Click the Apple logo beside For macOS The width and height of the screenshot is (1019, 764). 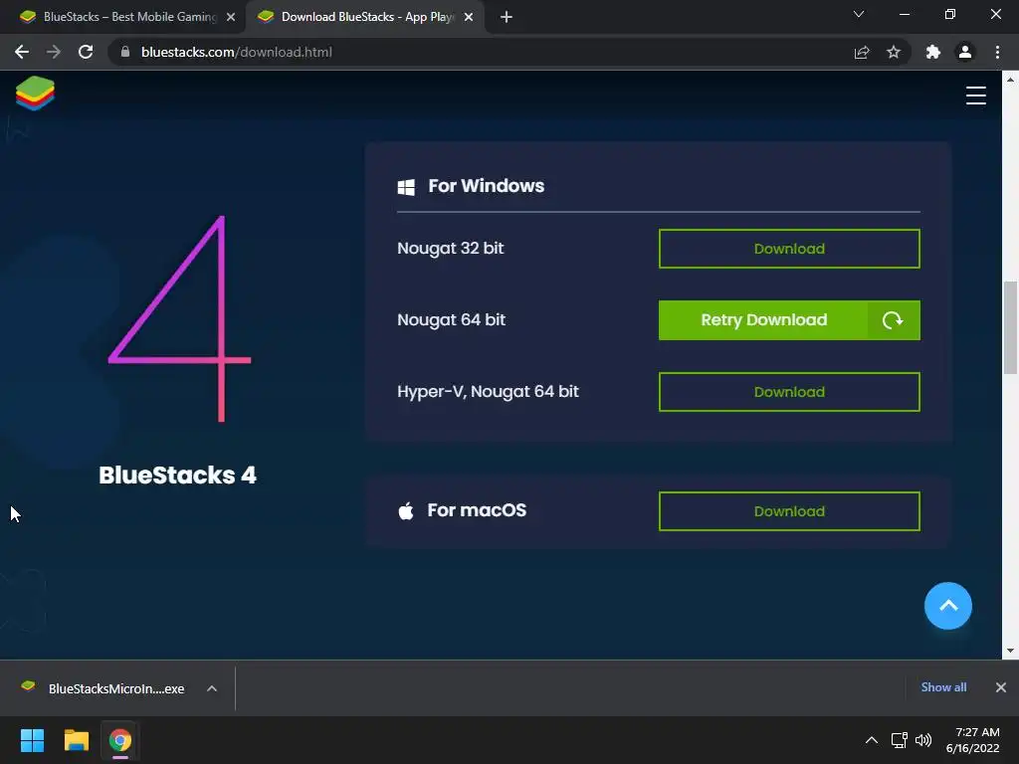point(406,510)
